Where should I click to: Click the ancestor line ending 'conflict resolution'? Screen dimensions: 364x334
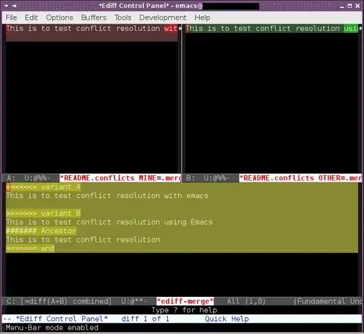pos(83,240)
